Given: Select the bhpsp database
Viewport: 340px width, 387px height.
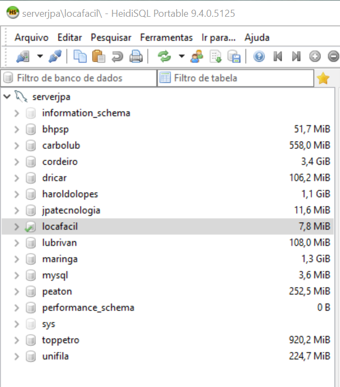Looking at the screenshot, I should click(x=56, y=129).
